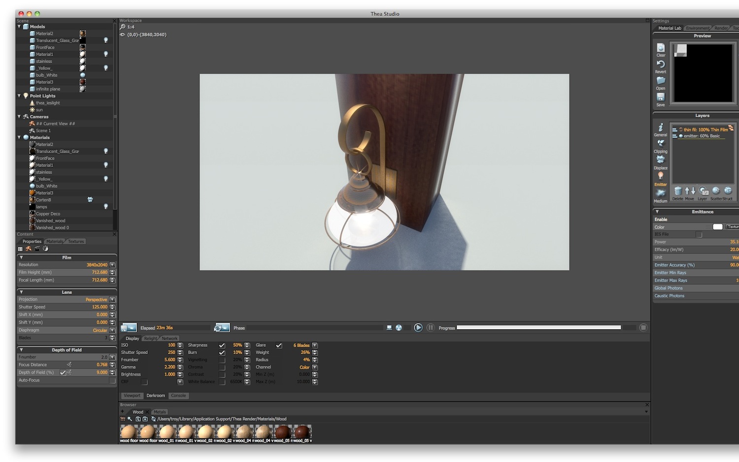This screenshot has width=739, height=462.
Task: Open the General material settings icon
Action: point(661,127)
